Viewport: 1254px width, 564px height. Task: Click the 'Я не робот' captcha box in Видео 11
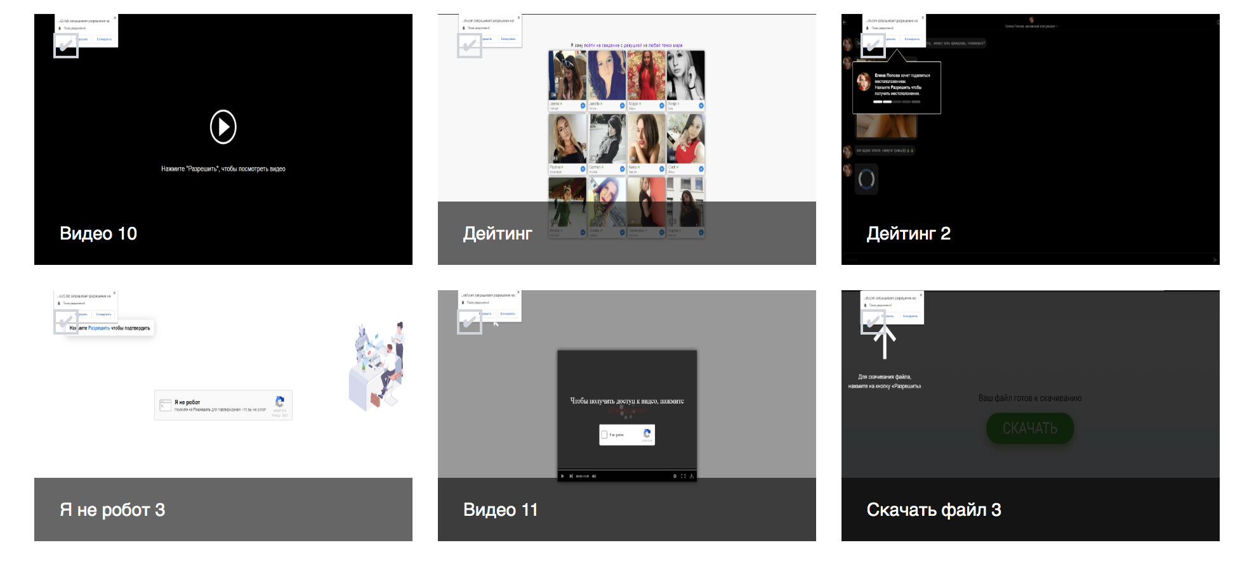tap(626, 435)
